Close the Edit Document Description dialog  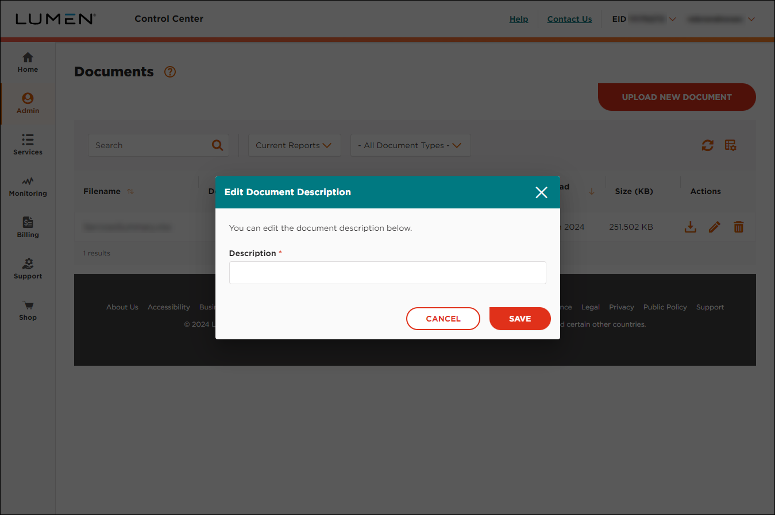pyautogui.click(x=541, y=192)
